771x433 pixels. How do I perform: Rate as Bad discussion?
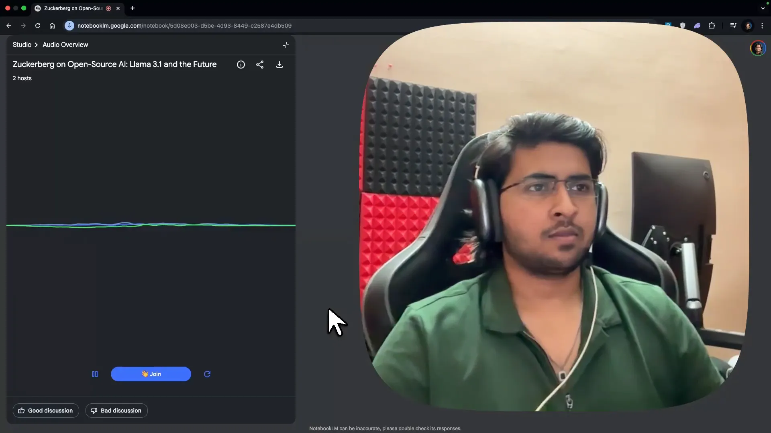click(116, 411)
